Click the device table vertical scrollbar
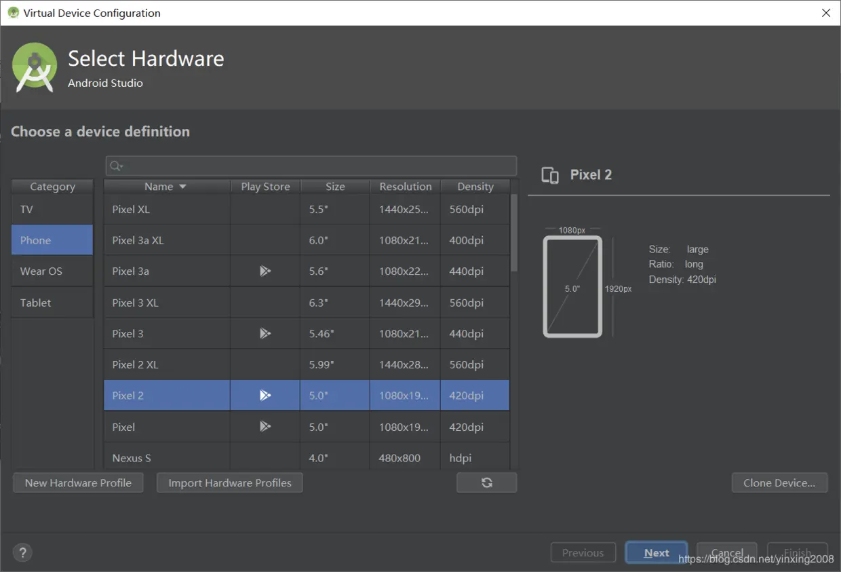This screenshot has height=572, width=841. (x=514, y=233)
